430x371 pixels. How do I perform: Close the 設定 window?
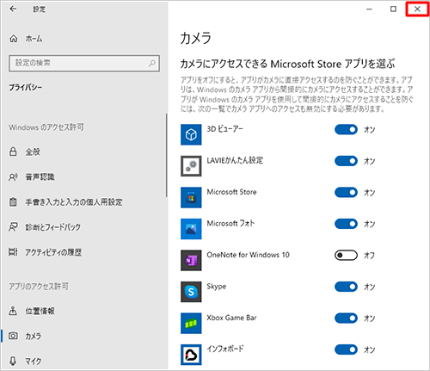[417, 9]
